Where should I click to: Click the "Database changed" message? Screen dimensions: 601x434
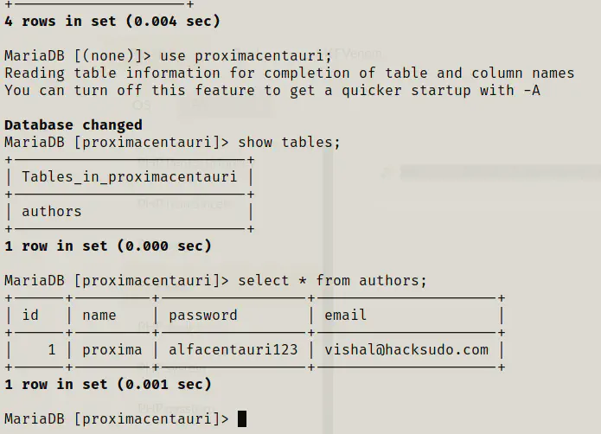[x=74, y=125]
